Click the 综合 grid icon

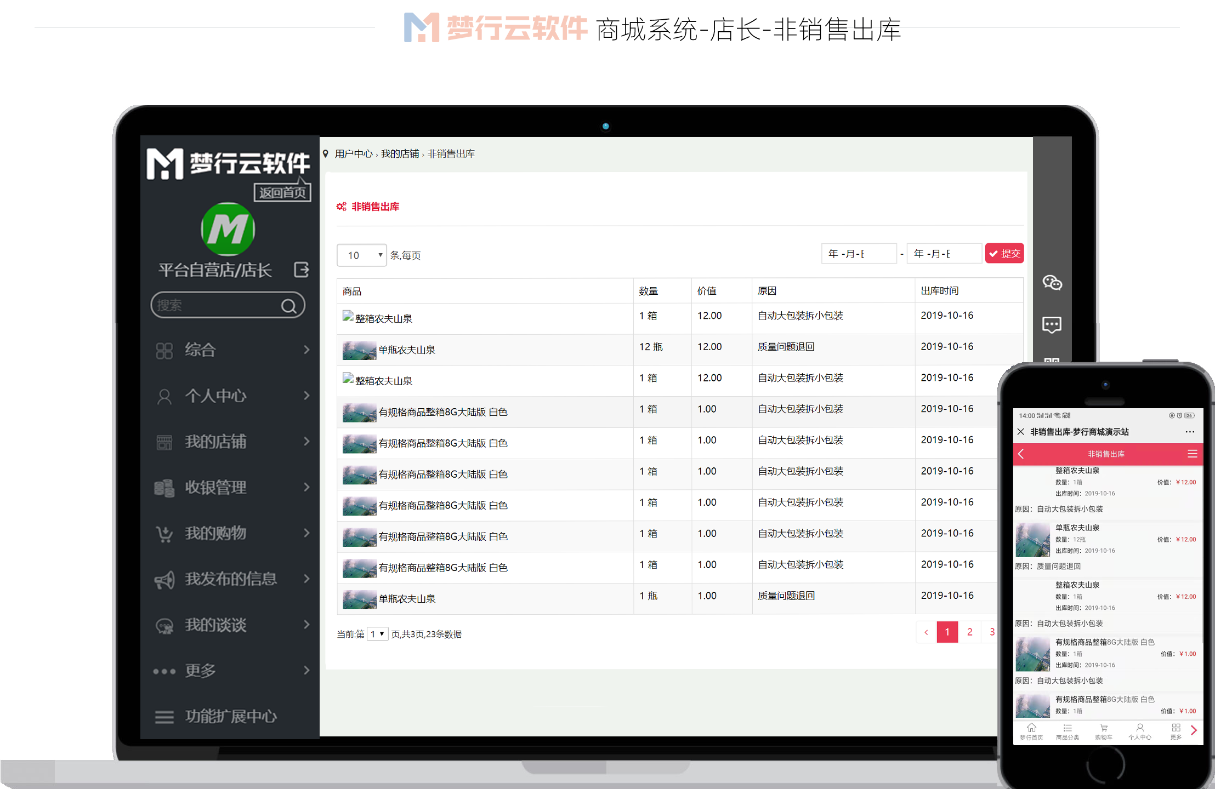[x=164, y=351]
